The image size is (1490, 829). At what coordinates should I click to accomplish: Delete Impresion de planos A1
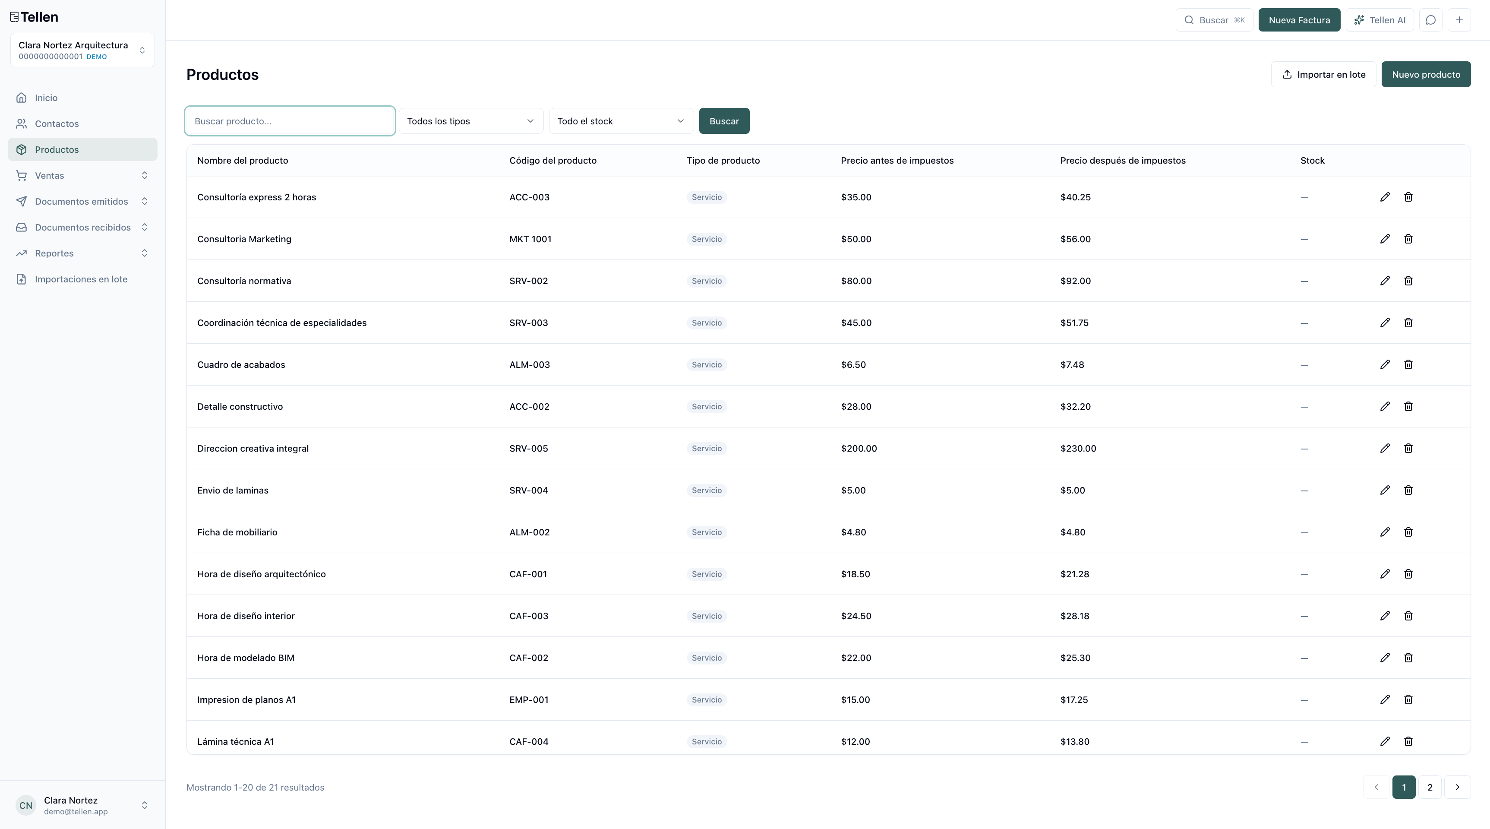(1408, 699)
